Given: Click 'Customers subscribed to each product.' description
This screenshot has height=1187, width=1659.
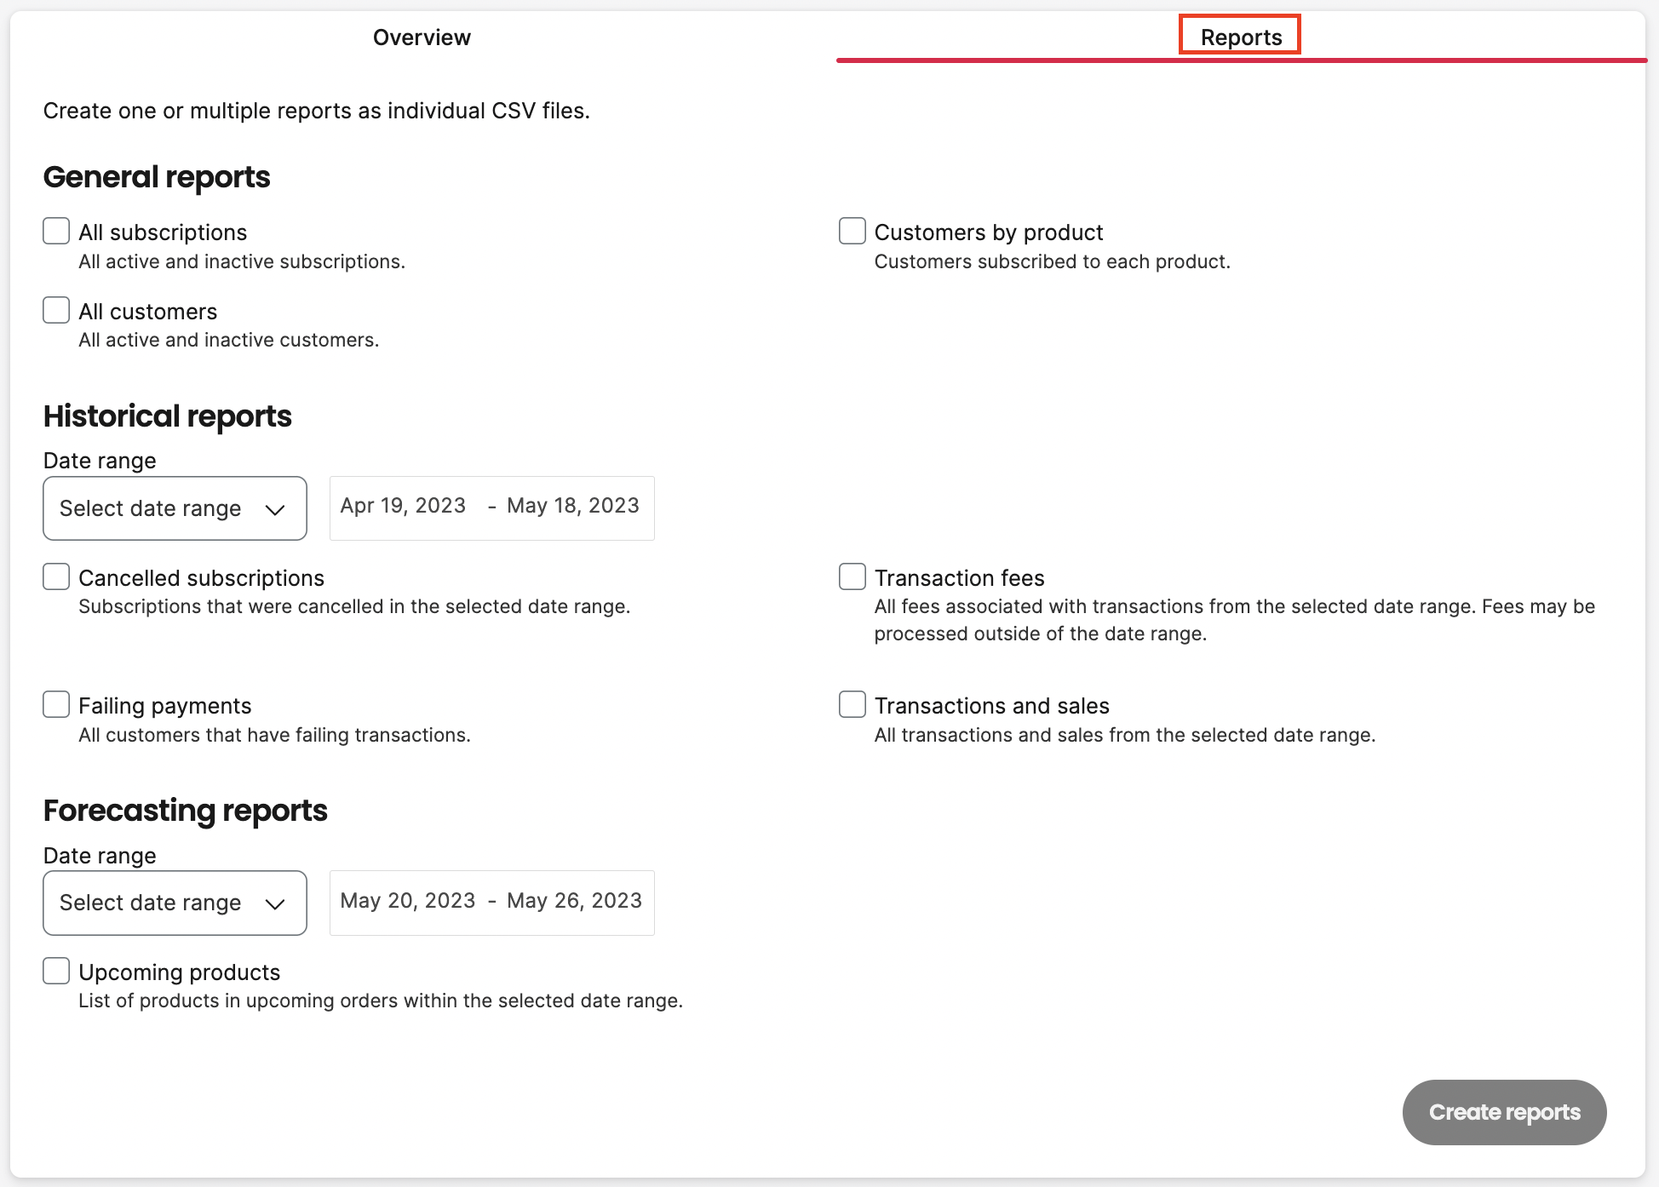Looking at the screenshot, I should (x=1053, y=261).
